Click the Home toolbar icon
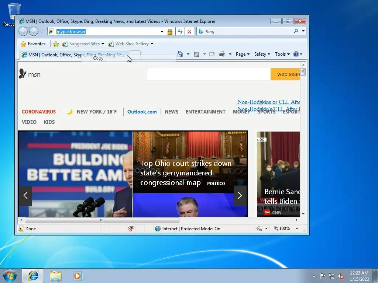Viewport: 378px width, 283px height. (x=180, y=54)
